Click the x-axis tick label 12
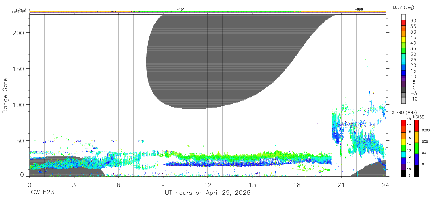Viewport: 434px width, 200px height. [208, 185]
